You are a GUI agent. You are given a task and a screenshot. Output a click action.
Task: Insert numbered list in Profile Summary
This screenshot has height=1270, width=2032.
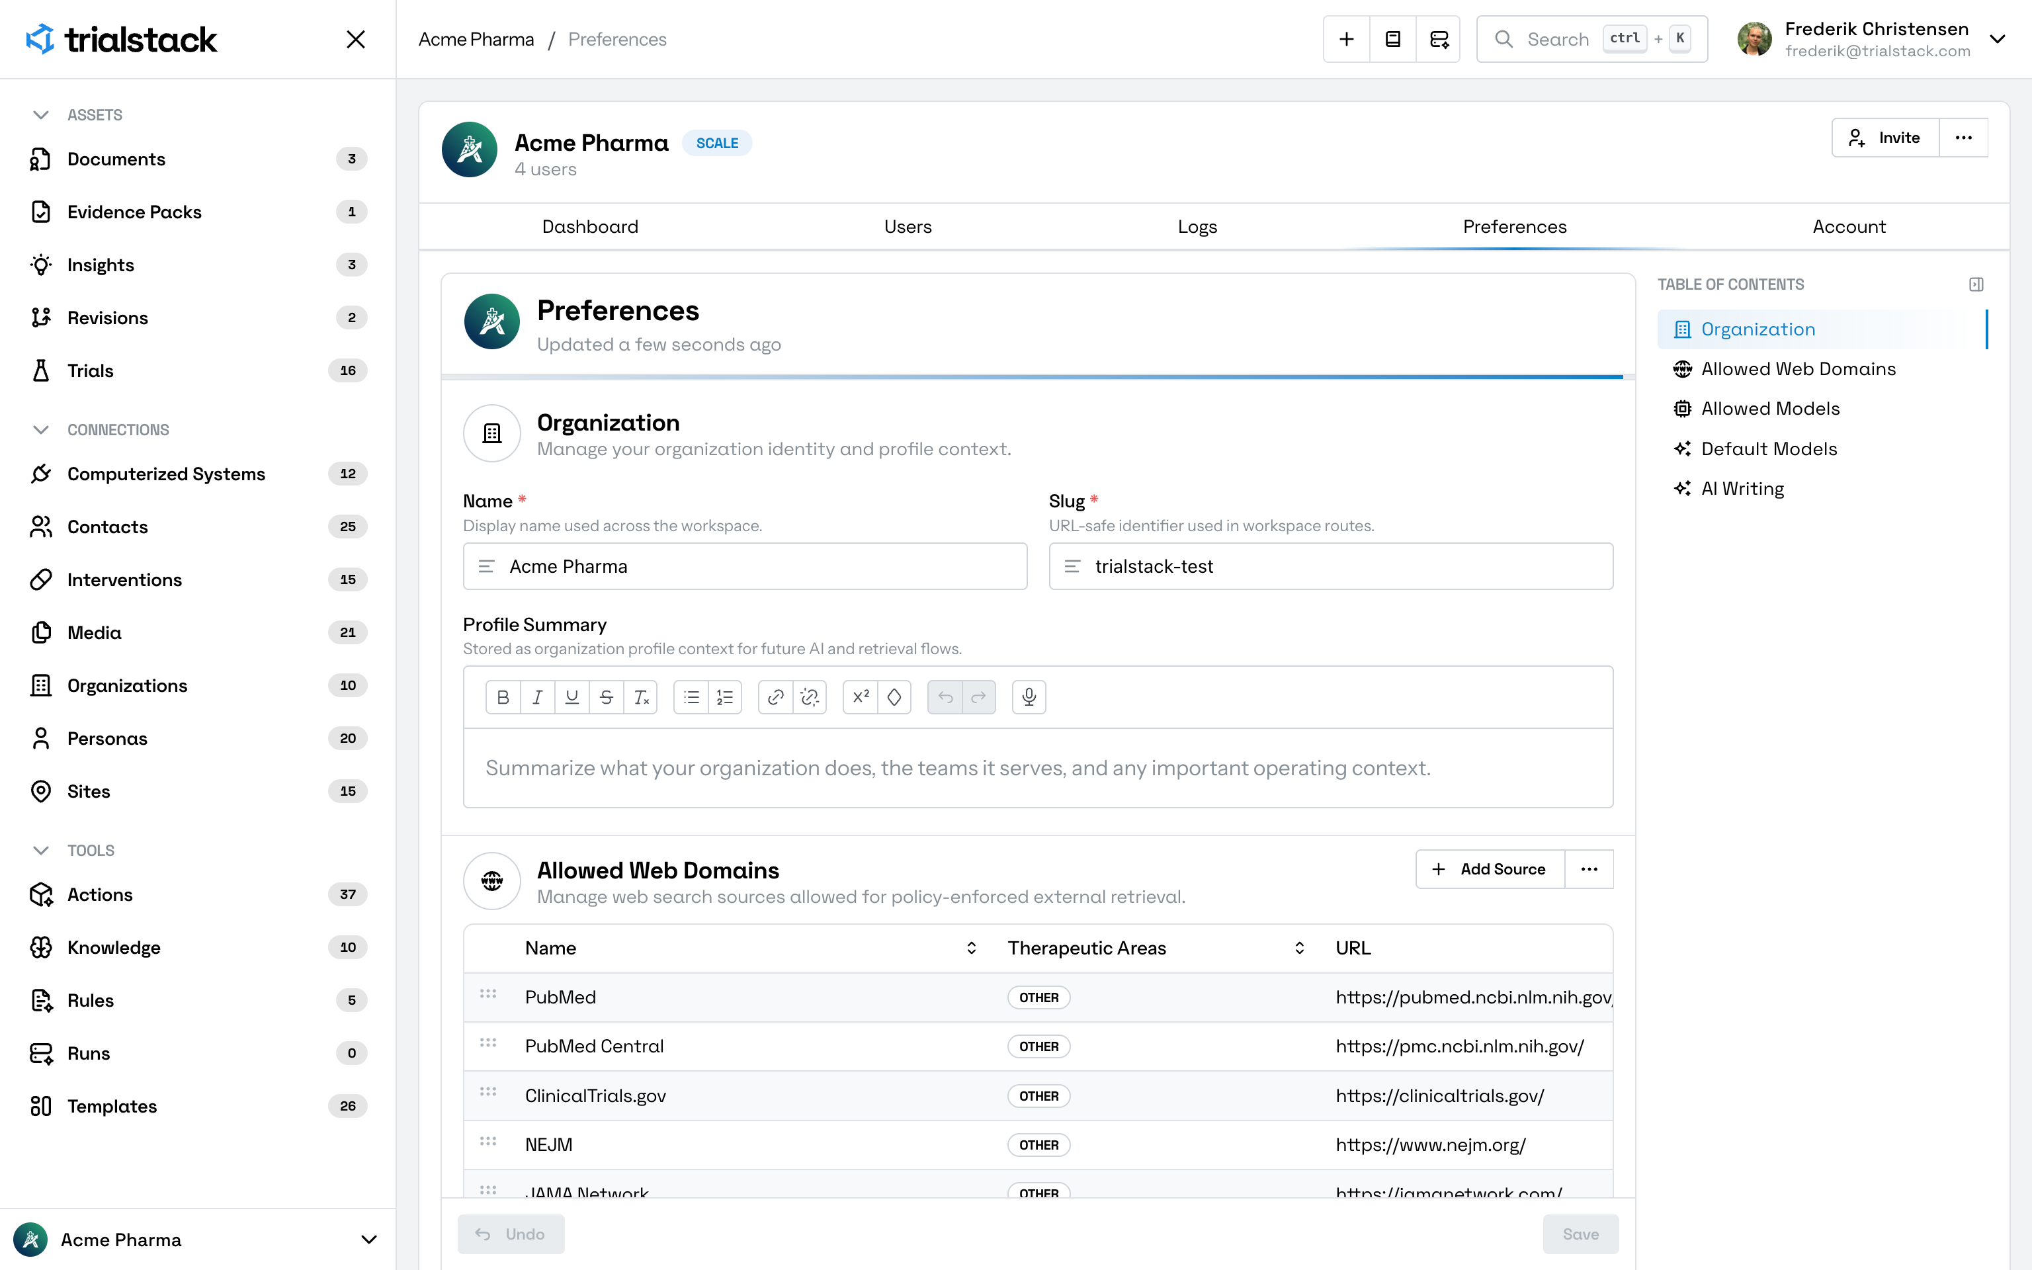725,697
